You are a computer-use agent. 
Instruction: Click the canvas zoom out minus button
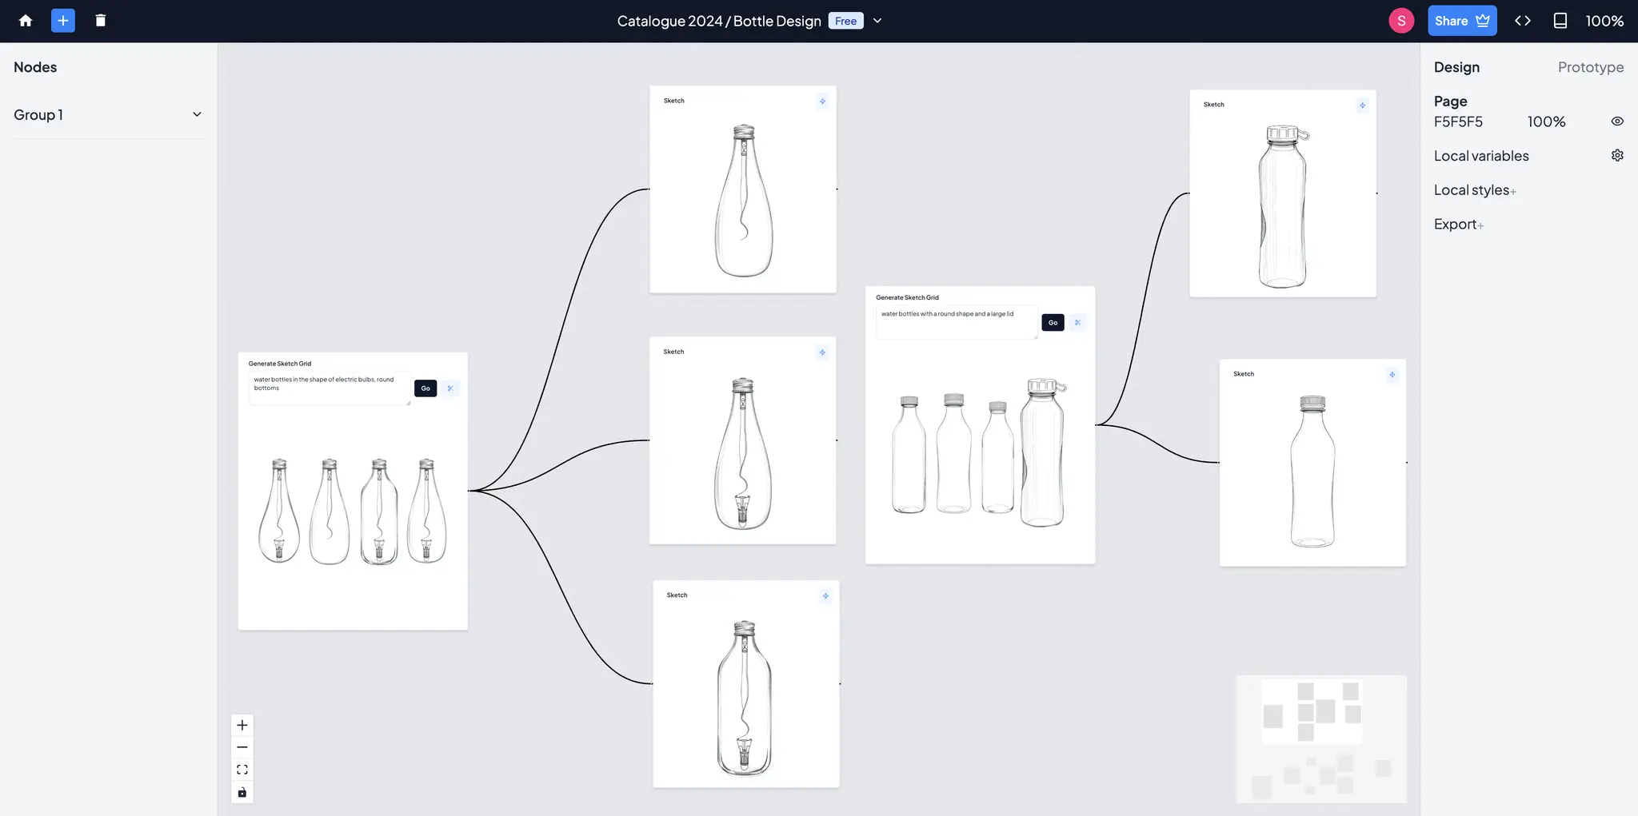pos(242,747)
